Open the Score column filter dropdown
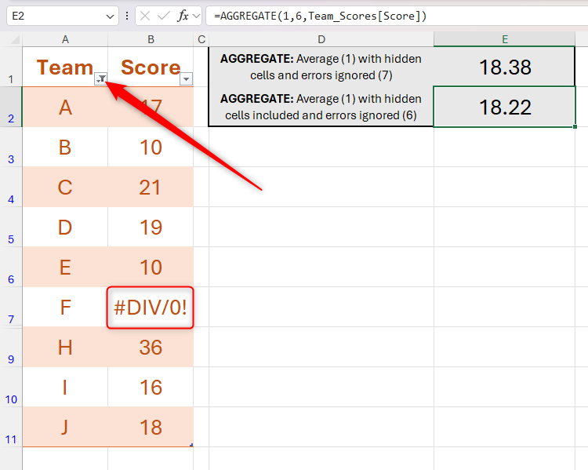The height and width of the screenshot is (470, 588). click(x=186, y=79)
